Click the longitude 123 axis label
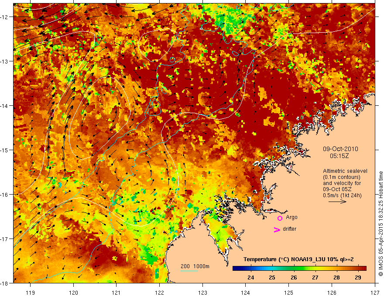Screen dimensions: 384x296 (x=202, y=293)
